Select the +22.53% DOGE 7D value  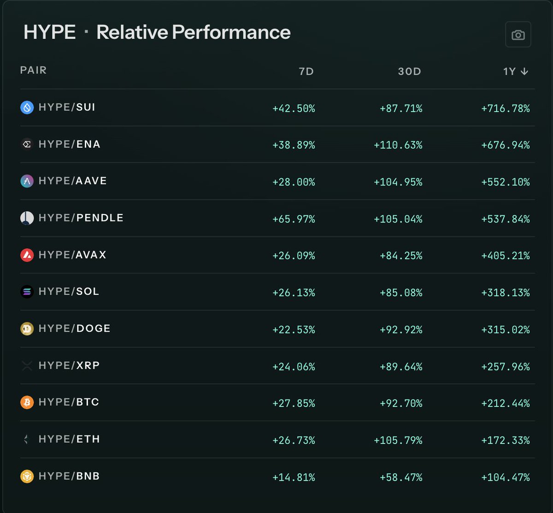(294, 329)
